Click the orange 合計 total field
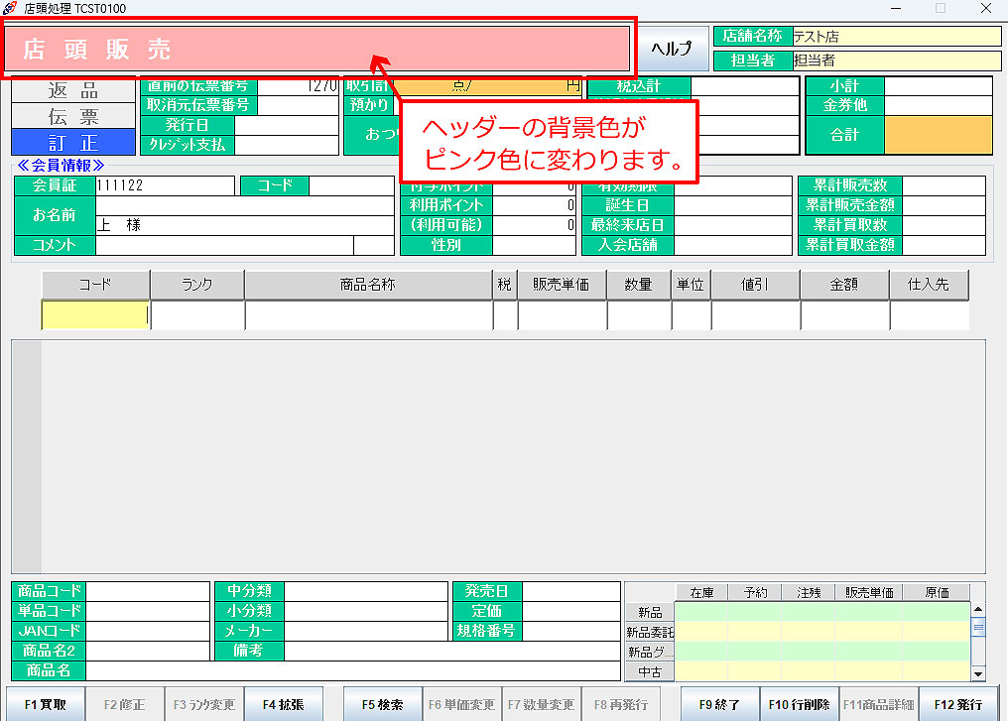 (938, 135)
